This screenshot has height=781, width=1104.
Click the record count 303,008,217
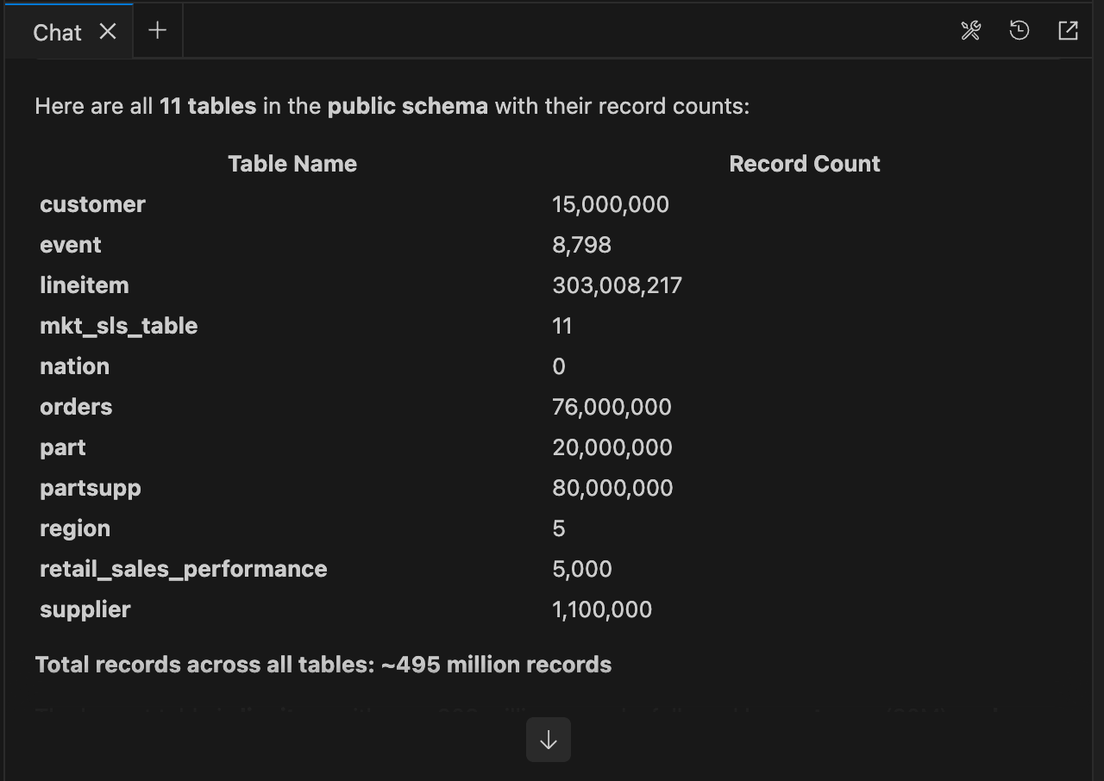coord(617,284)
